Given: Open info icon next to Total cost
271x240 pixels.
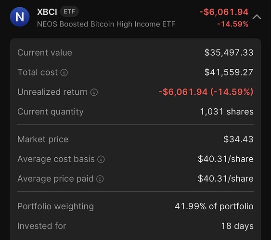Looking at the screenshot, I should pos(64,73).
